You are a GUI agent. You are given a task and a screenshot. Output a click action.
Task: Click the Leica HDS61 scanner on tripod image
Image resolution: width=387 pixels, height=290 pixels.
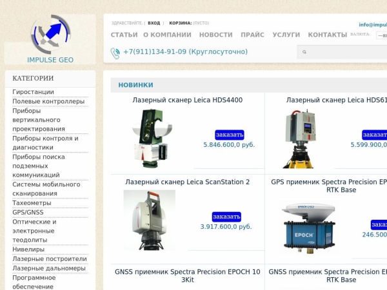click(x=300, y=139)
